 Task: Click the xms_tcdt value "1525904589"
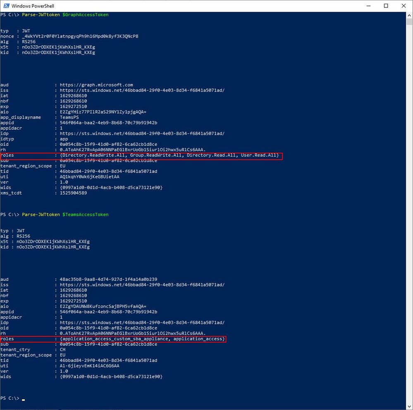[x=73, y=193]
